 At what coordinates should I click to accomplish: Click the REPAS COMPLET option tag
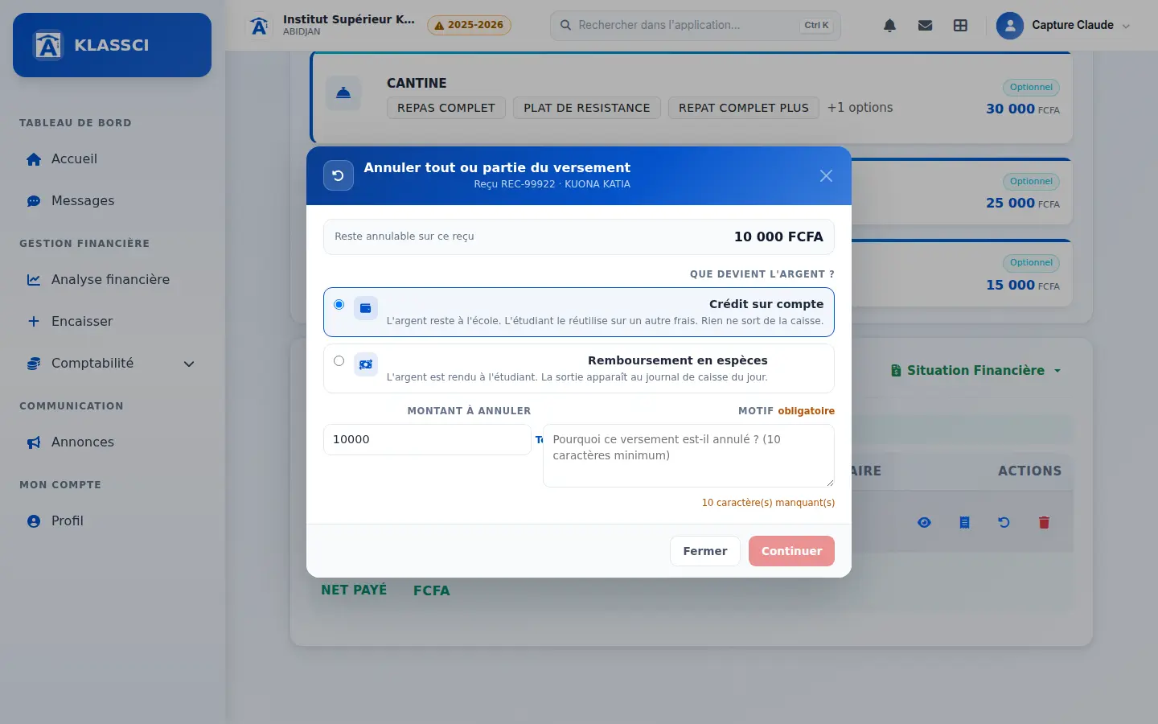click(x=446, y=108)
